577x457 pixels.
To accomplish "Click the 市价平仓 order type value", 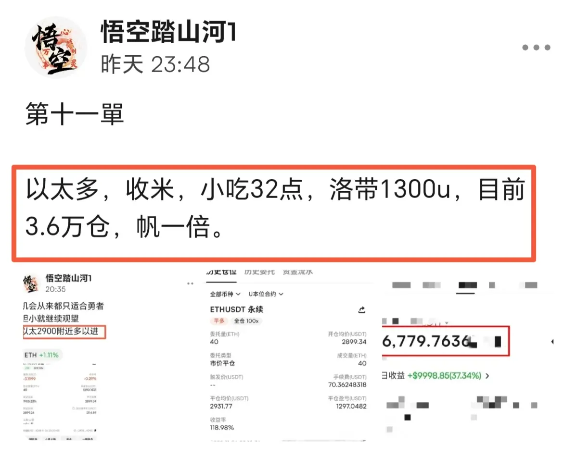I will 222,363.
